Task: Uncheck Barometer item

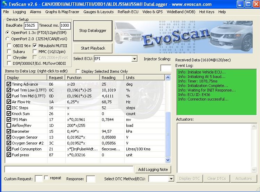Action: (9, 131)
